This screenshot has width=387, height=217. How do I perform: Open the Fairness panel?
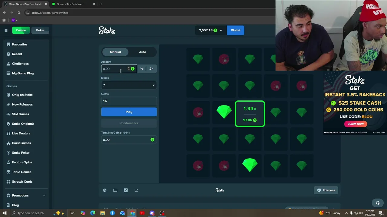326,190
